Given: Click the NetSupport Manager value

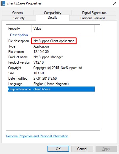Looking at the screenshot, I should tap(48, 57).
